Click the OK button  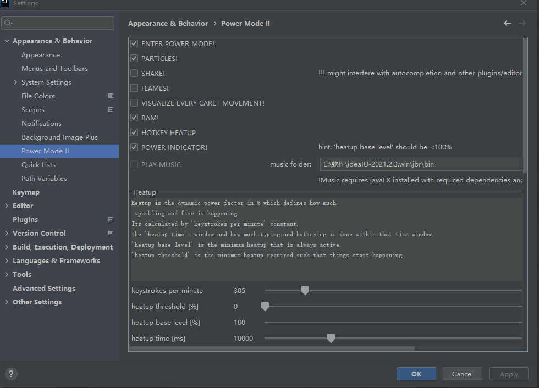click(416, 374)
